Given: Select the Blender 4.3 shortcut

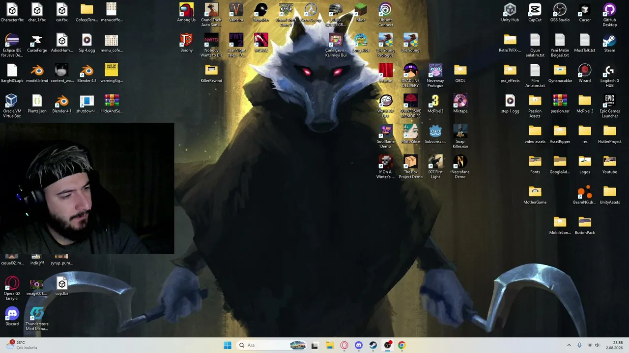Looking at the screenshot, I should [x=86, y=74].
